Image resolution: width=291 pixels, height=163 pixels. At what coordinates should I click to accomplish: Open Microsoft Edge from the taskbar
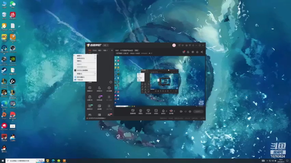click(53, 161)
